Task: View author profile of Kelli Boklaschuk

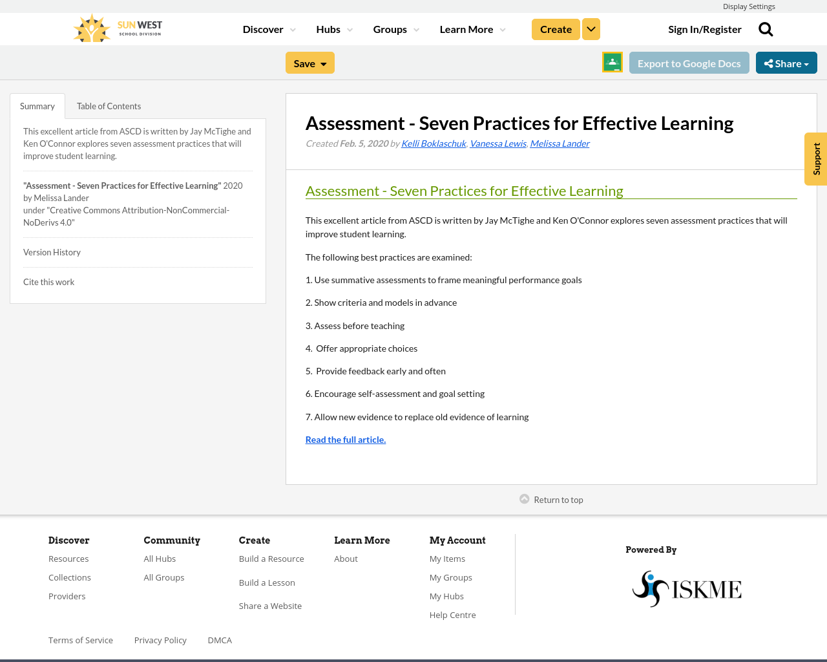Action: pos(433,142)
